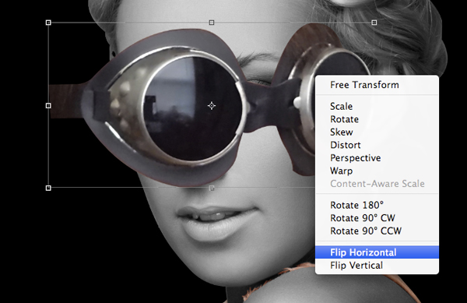Click the bottom-center transform handle
This screenshot has width=467, height=303.
(x=212, y=188)
